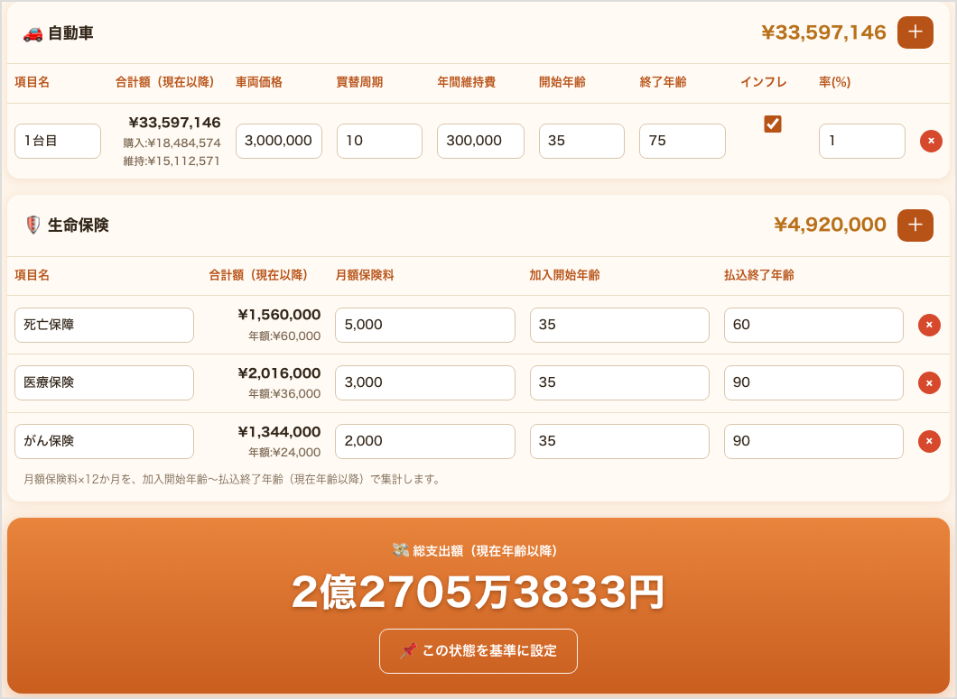Edit car 終了年齢 field showing 75
The width and height of the screenshot is (957, 699).
[682, 141]
